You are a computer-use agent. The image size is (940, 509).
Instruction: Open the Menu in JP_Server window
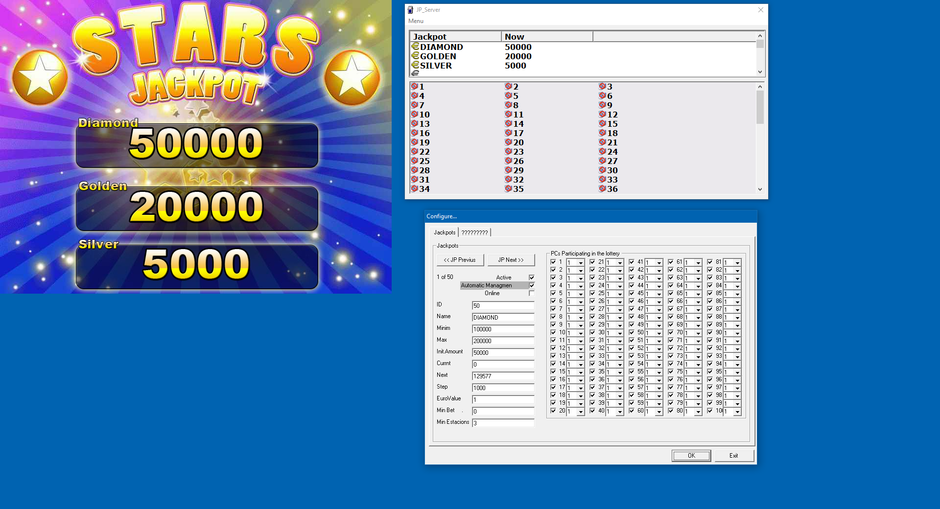pos(416,21)
